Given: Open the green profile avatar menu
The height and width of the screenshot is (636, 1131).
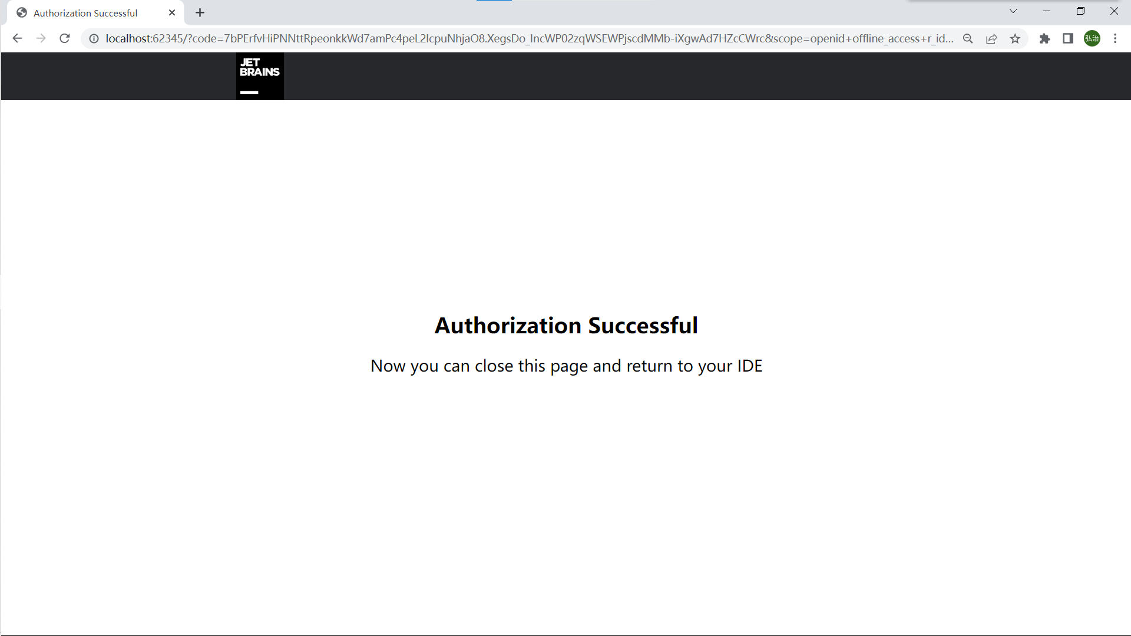Looking at the screenshot, I should (x=1092, y=38).
